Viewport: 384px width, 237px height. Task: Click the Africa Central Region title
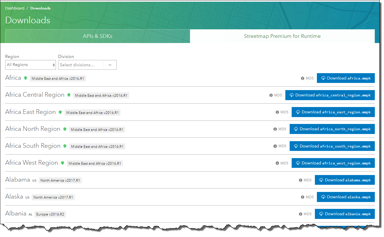35,95
